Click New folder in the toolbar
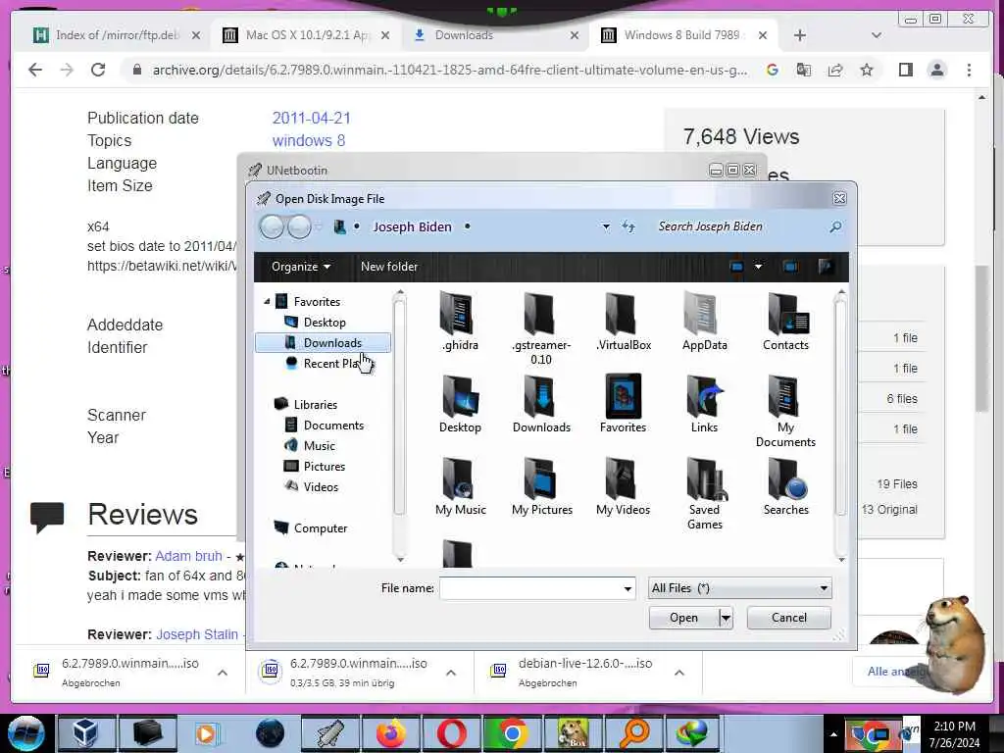The image size is (1004, 753). pos(389,267)
